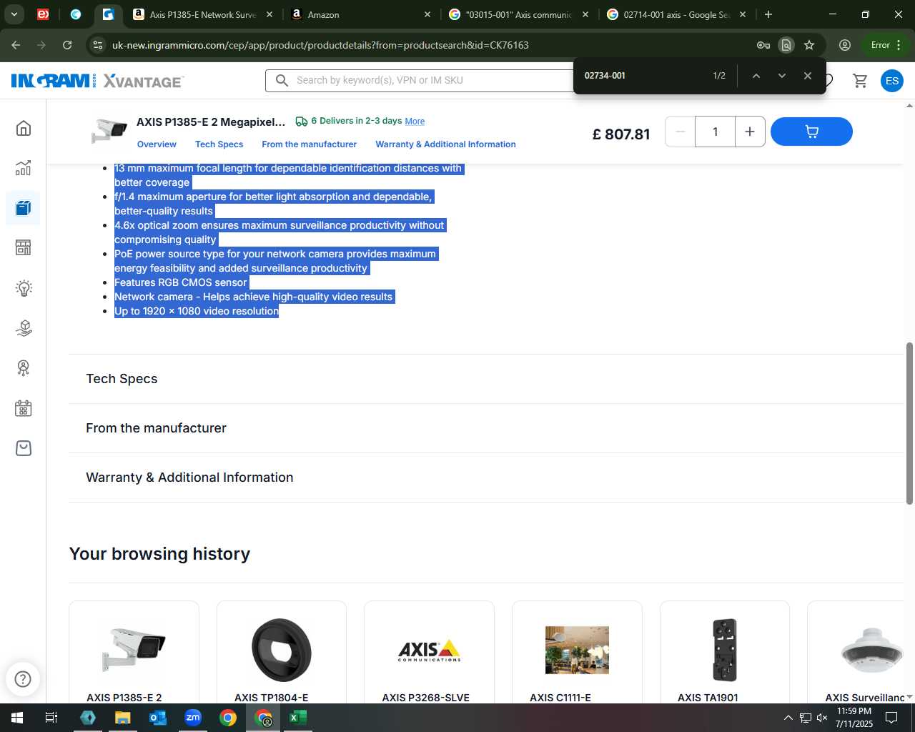Open Zoom from the taskbar
Viewport: 915px width, 732px height.
pyautogui.click(x=193, y=718)
